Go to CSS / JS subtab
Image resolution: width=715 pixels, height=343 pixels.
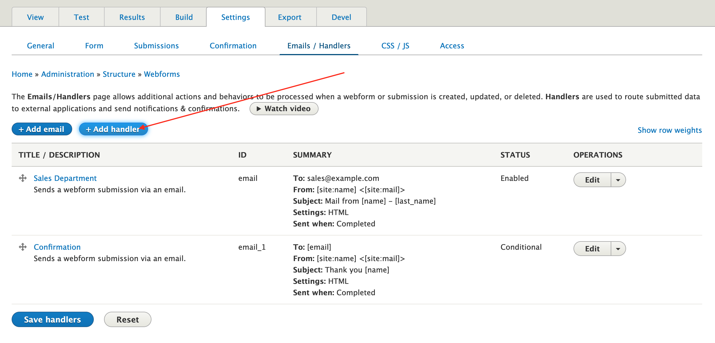[x=395, y=46]
